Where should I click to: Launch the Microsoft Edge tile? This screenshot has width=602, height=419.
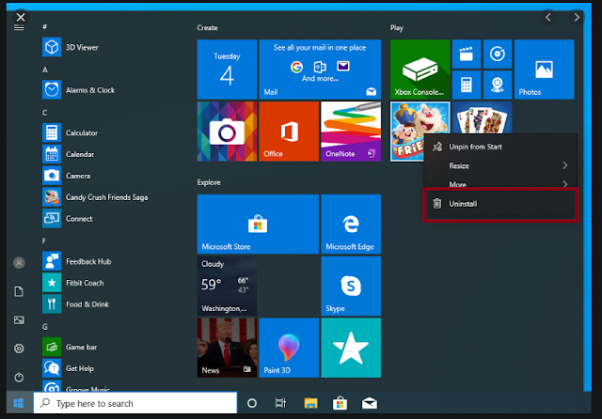(351, 225)
